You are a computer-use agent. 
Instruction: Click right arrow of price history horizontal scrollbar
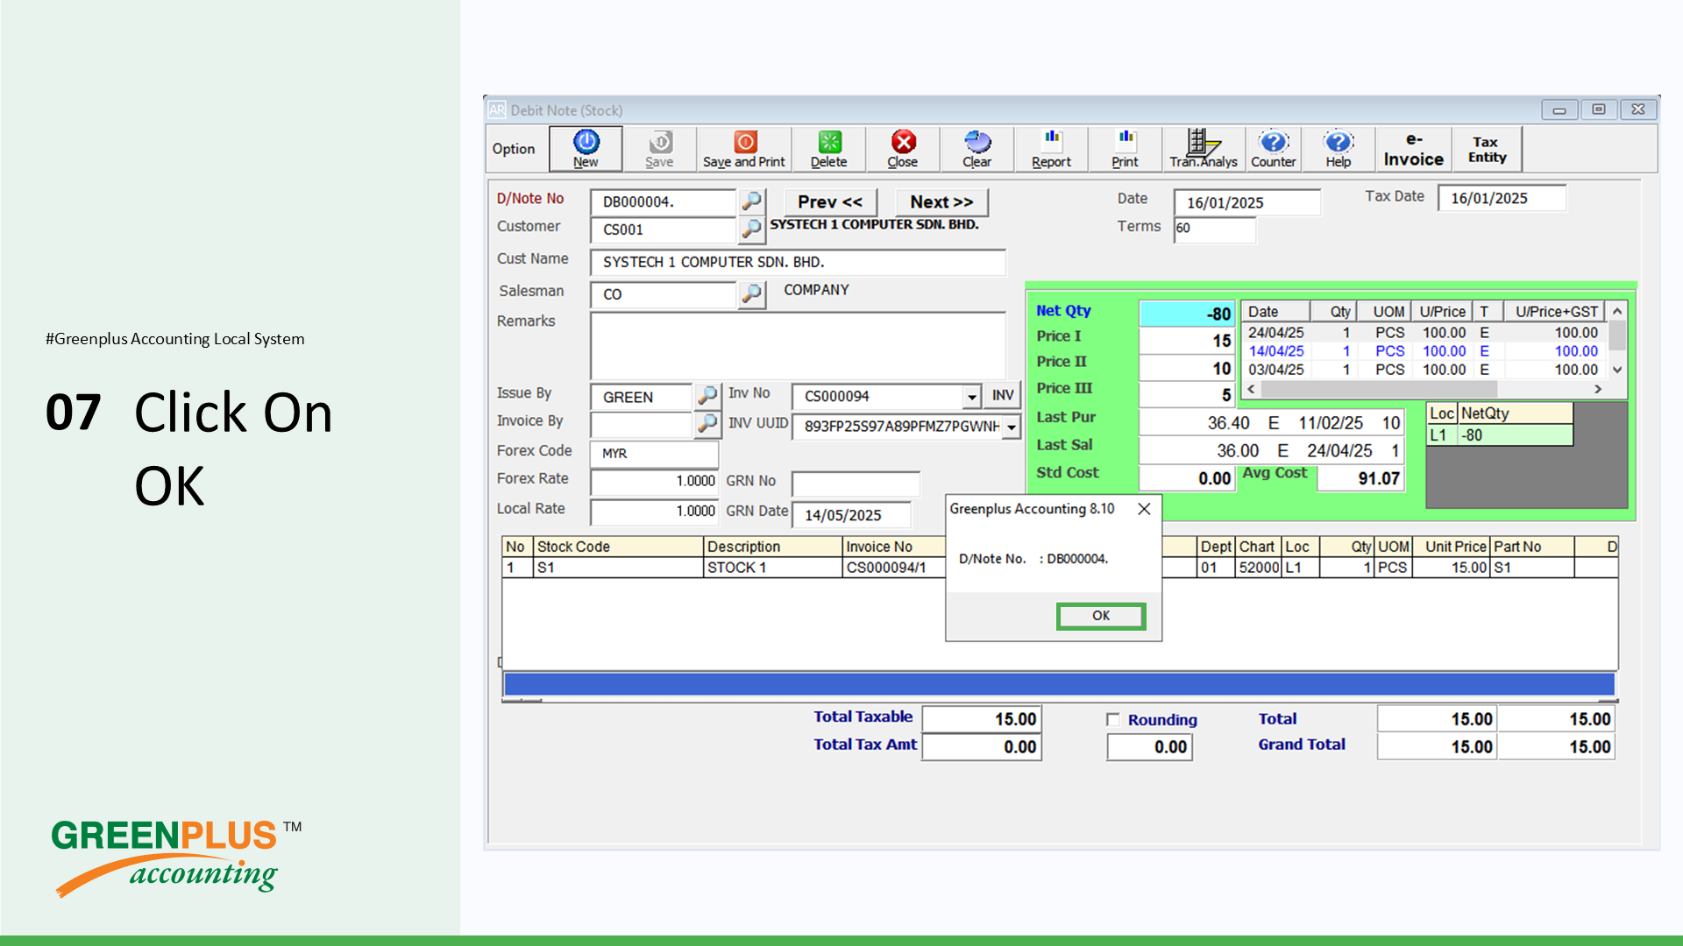point(1598,389)
